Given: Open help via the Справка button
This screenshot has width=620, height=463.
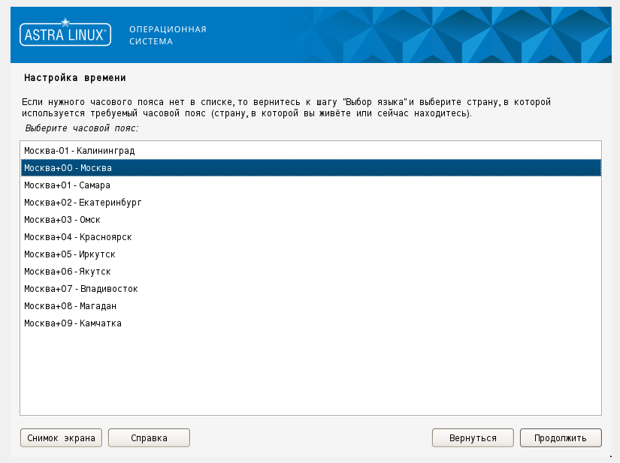Looking at the screenshot, I should pos(149,437).
